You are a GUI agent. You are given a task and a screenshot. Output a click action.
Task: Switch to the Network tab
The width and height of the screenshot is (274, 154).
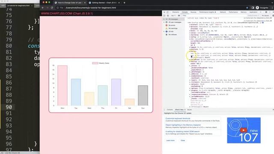(223, 12)
